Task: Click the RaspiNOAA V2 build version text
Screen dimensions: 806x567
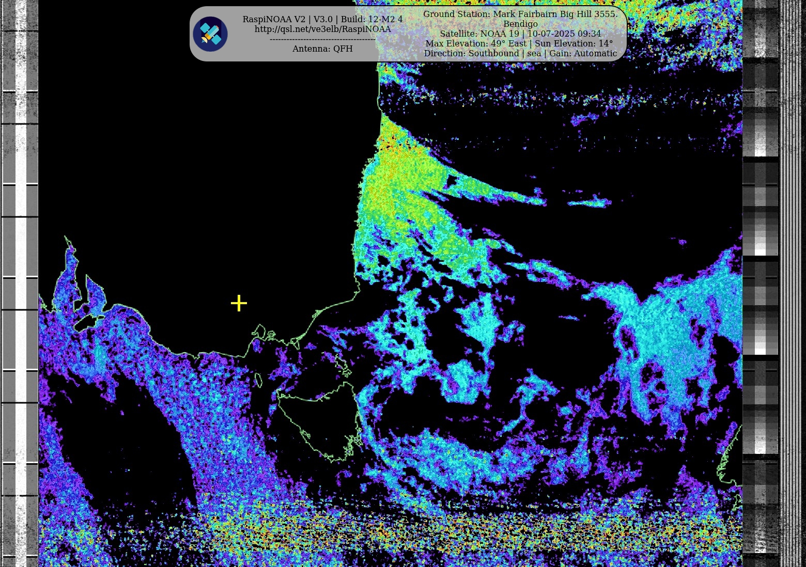Action: click(x=322, y=19)
